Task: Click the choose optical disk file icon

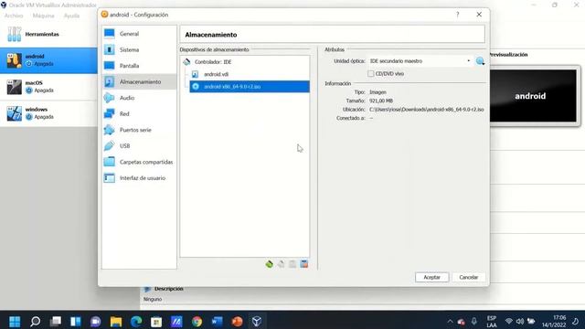Action: pos(480,61)
